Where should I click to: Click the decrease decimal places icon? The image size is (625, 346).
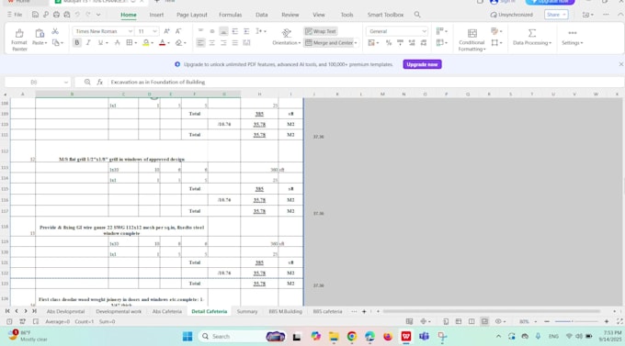pos(424,42)
